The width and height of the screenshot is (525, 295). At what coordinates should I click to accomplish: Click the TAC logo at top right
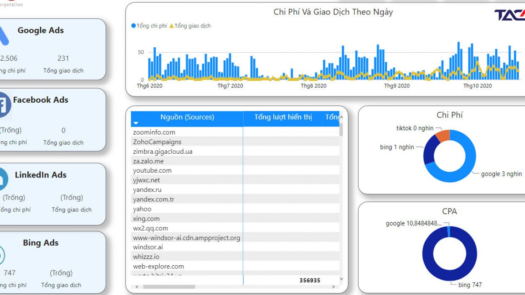pos(510,15)
